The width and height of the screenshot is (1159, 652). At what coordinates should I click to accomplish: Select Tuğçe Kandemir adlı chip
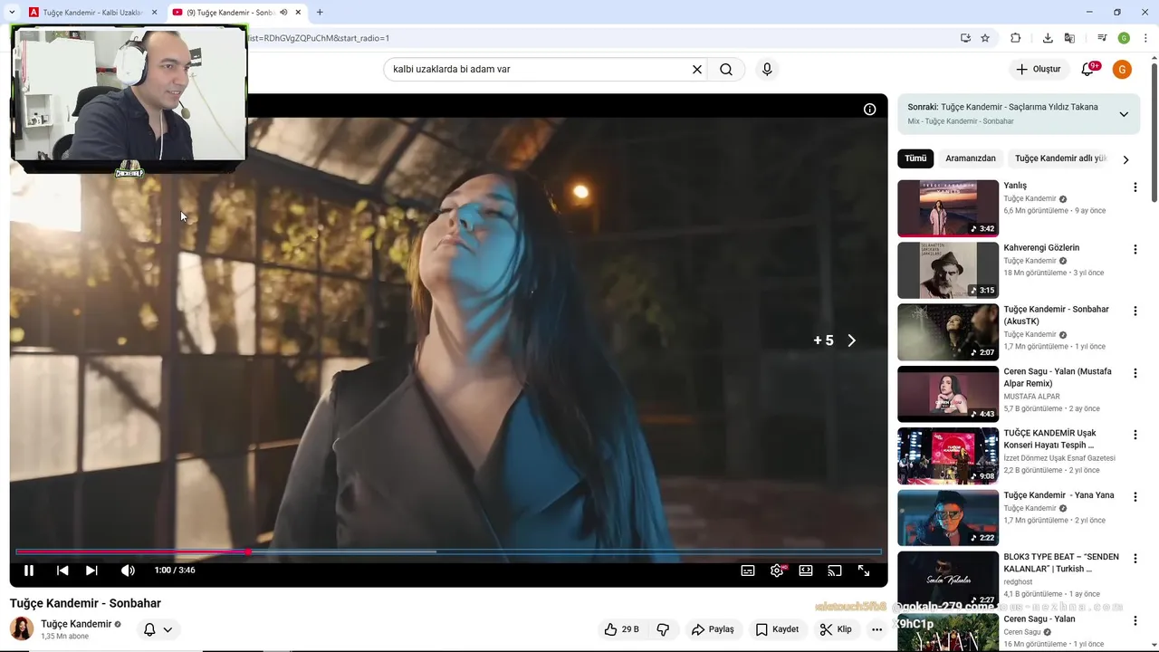point(1060,158)
